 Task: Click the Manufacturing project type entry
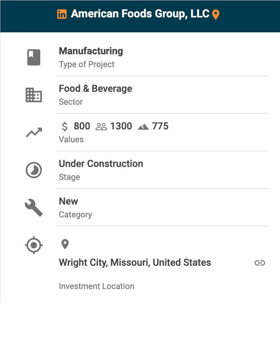click(x=91, y=51)
